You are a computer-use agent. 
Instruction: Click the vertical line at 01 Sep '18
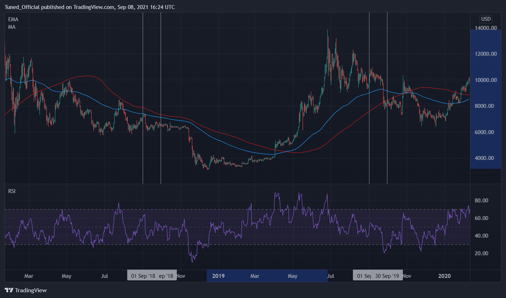click(143, 98)
